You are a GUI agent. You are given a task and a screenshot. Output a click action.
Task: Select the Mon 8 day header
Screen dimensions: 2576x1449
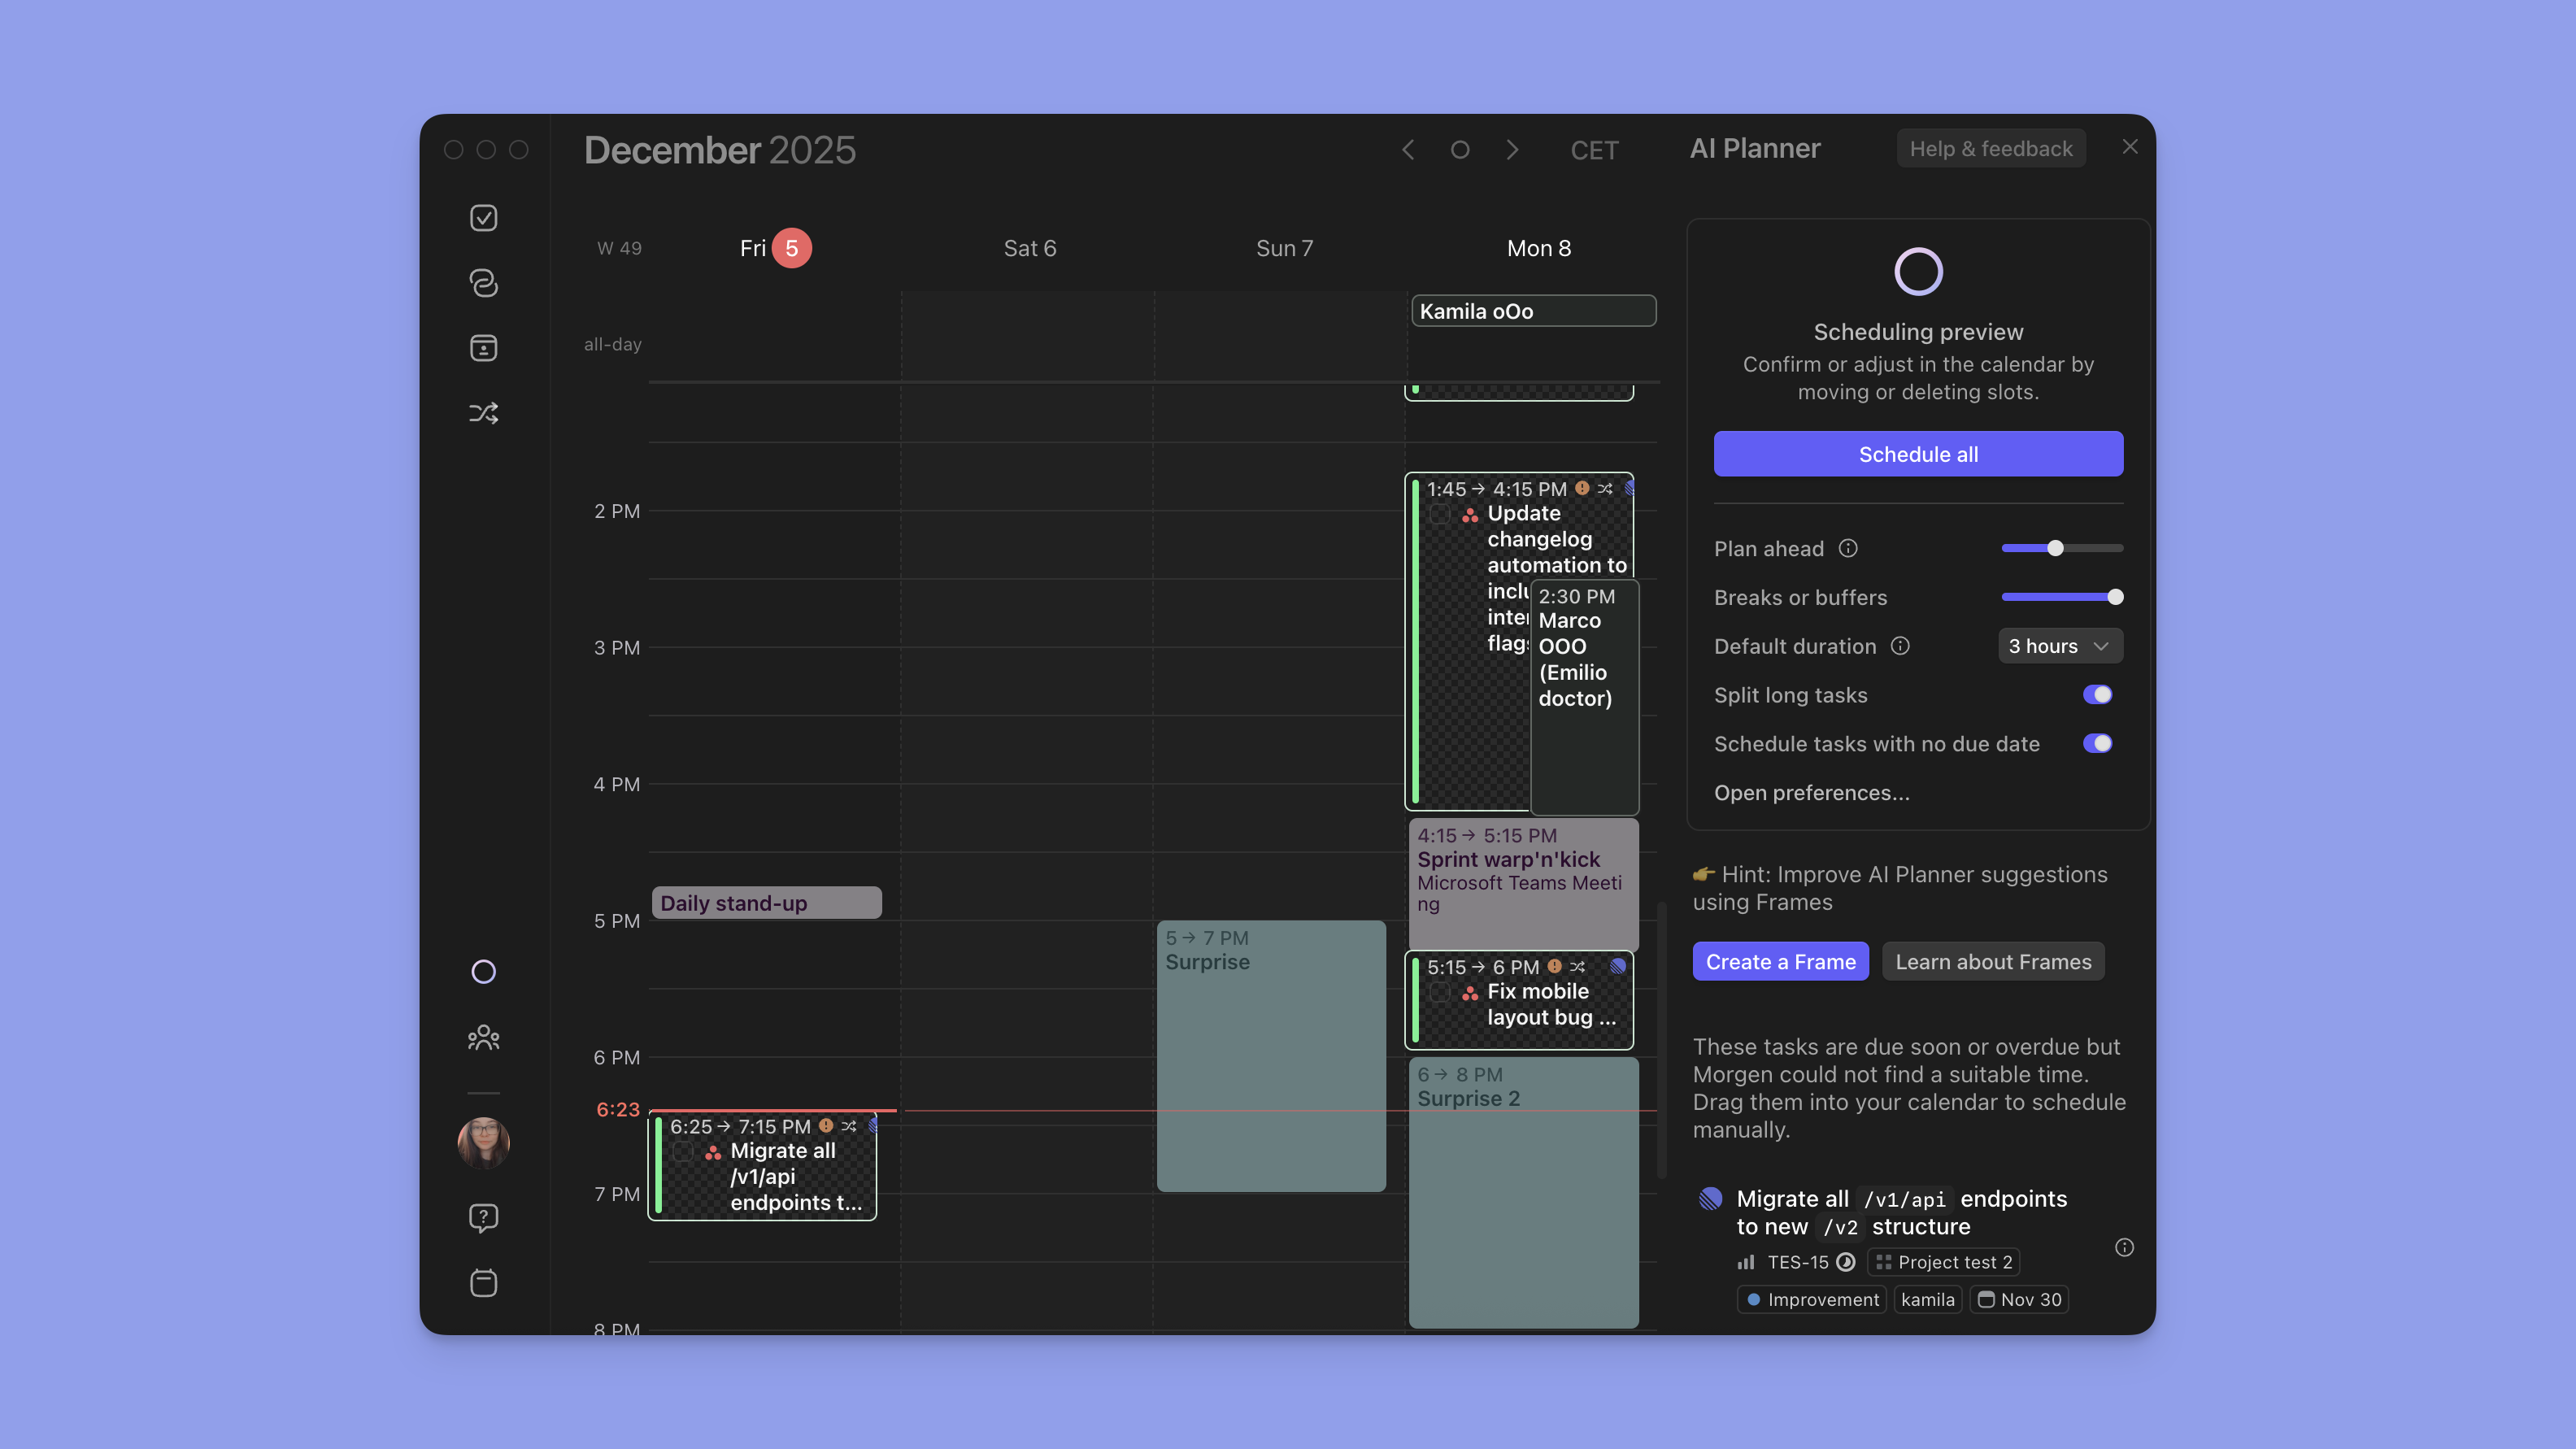tap(1538, 248)
